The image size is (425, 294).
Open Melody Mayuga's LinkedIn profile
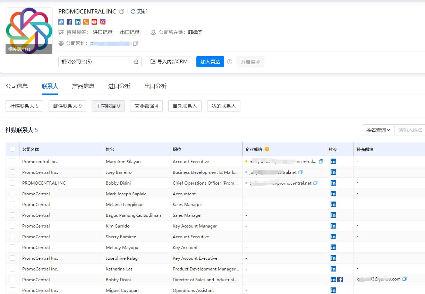tap(333, 247)
